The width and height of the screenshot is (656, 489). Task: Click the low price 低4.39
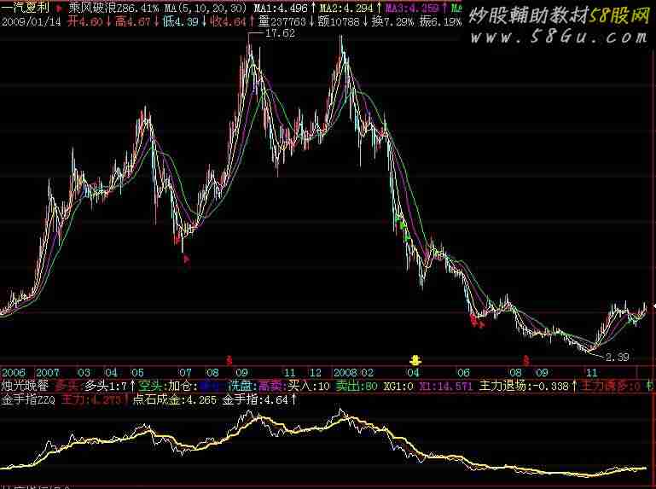pyautogui.click(x=181, y=21)
